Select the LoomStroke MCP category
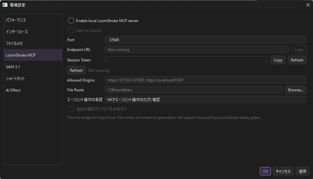 (x=33, y=55)
